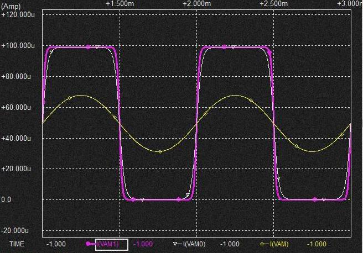The height and width of the screenshot is (253, 363).
Task: Click the +2.000m time axis label
Action: click(x=197, y=4)
